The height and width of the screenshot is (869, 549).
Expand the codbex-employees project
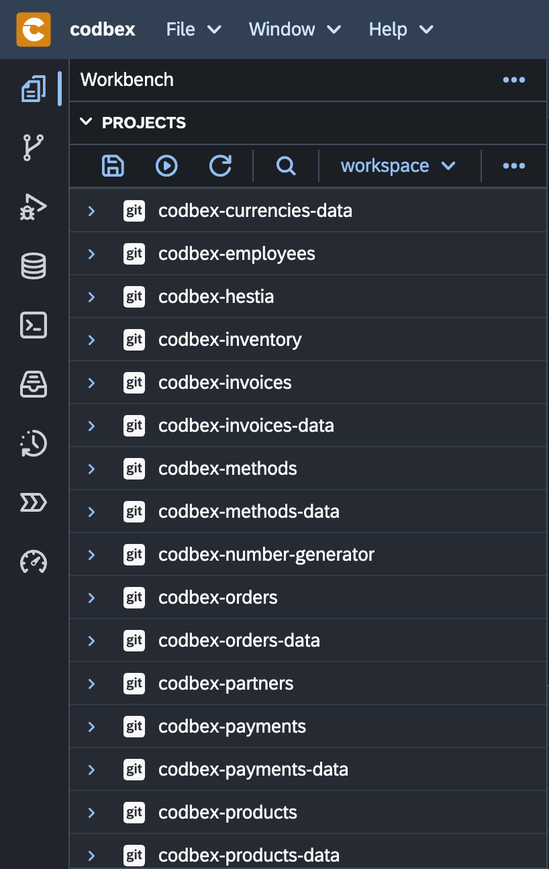[92, 254]
